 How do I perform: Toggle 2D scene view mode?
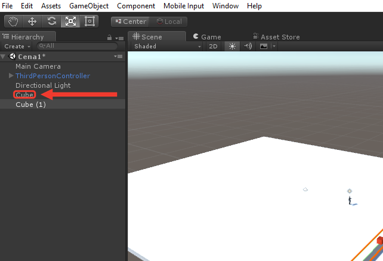213,46
